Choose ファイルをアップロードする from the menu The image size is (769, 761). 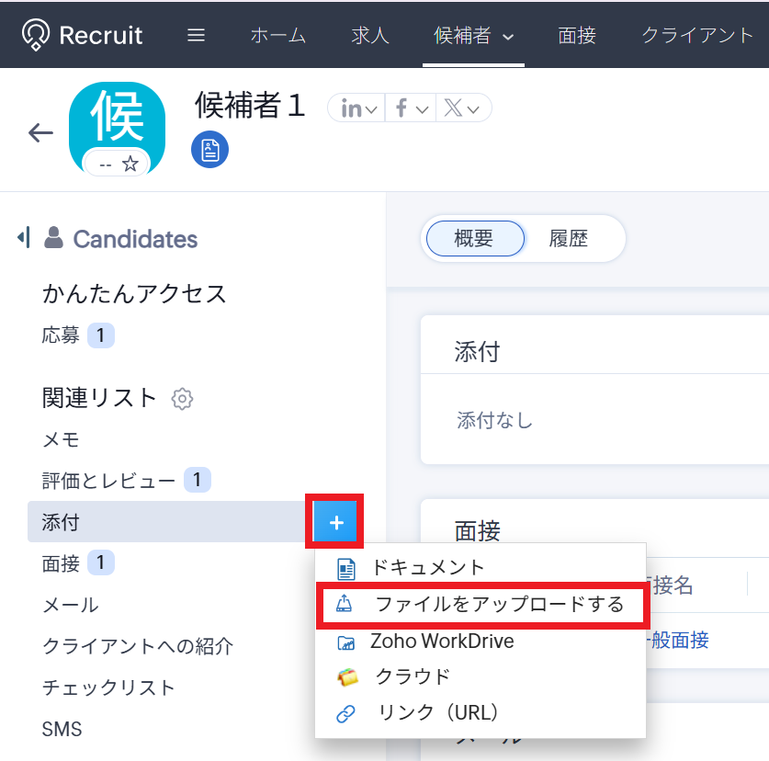[x=499, y=604]
